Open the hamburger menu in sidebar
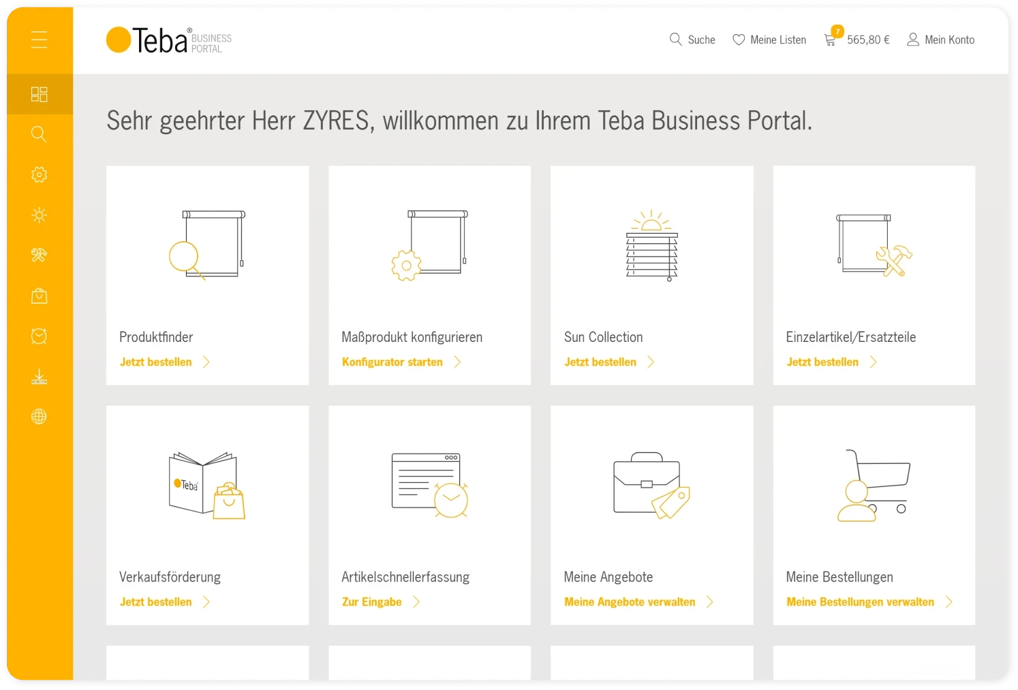 click(x=40, y=40)
